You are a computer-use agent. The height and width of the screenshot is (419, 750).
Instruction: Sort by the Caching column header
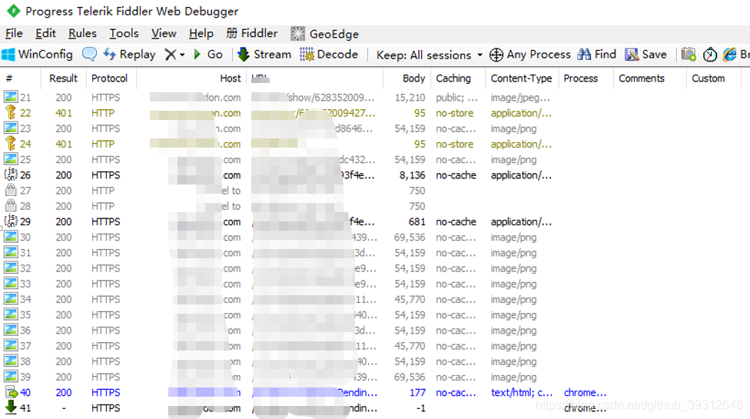tap(453, 78)
